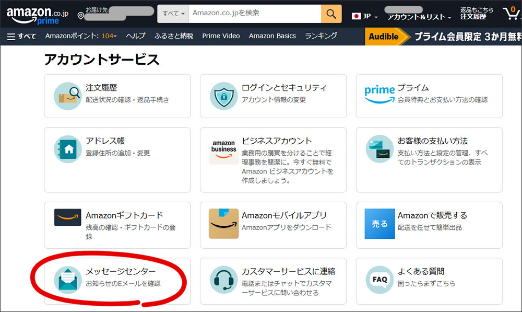This screenshot has height=312, width=522.
Task: Click the blue 売る icon
Action: tap(379, 224)
